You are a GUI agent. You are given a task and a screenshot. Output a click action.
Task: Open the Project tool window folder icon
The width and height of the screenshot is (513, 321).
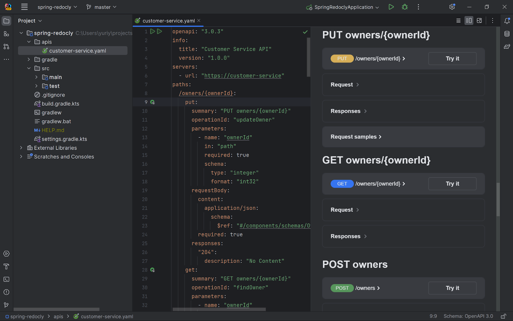coord(6,21)
